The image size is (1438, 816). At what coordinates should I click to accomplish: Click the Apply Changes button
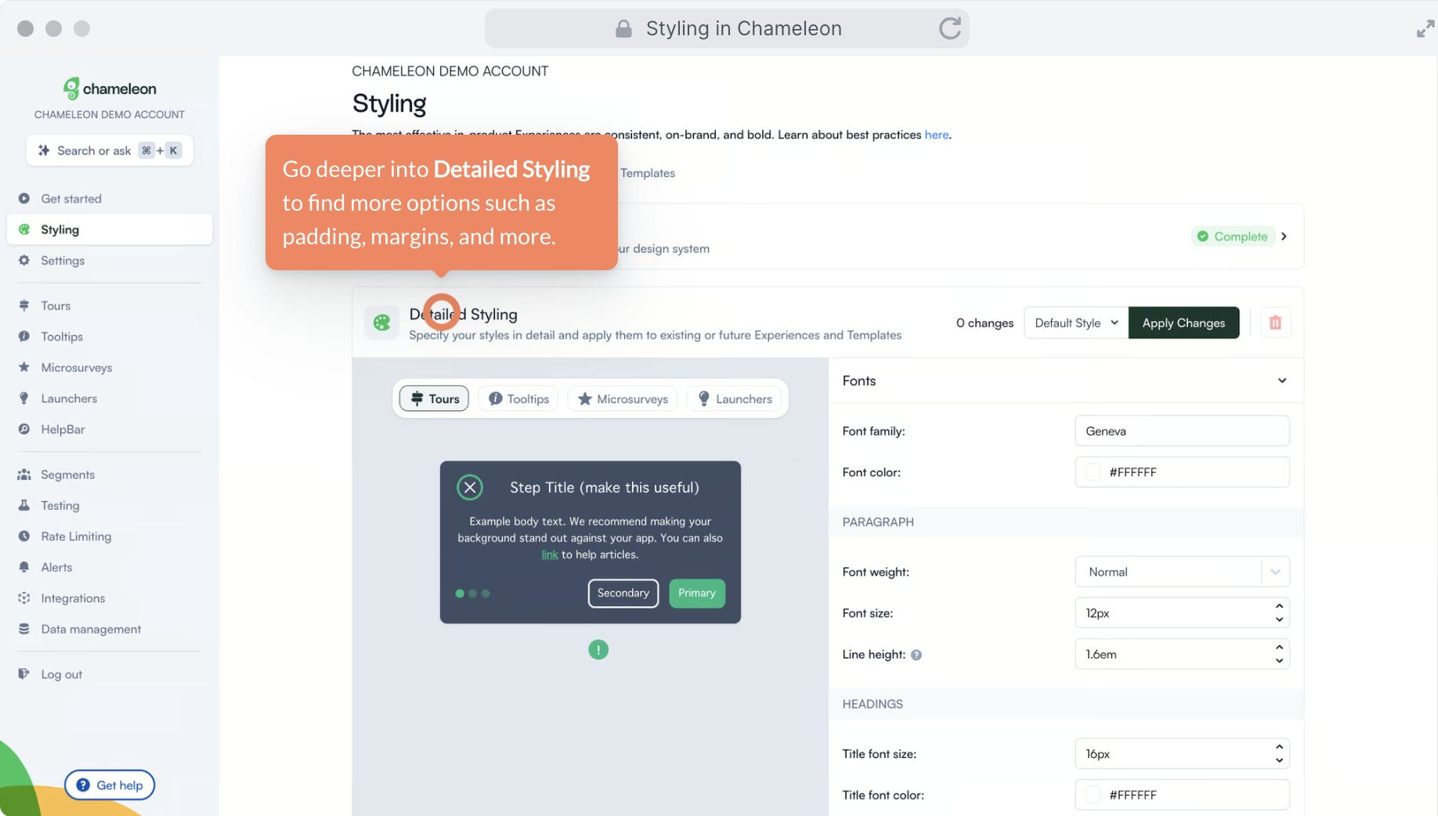point(1183,323)
